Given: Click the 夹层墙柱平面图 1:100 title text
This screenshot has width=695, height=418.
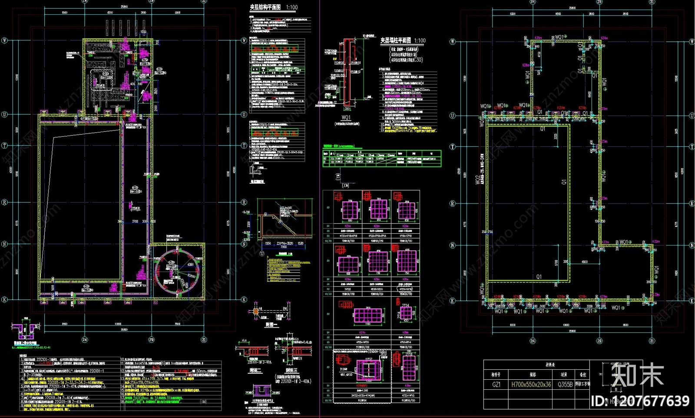Looking at the screenshot, I should (403, 40).
